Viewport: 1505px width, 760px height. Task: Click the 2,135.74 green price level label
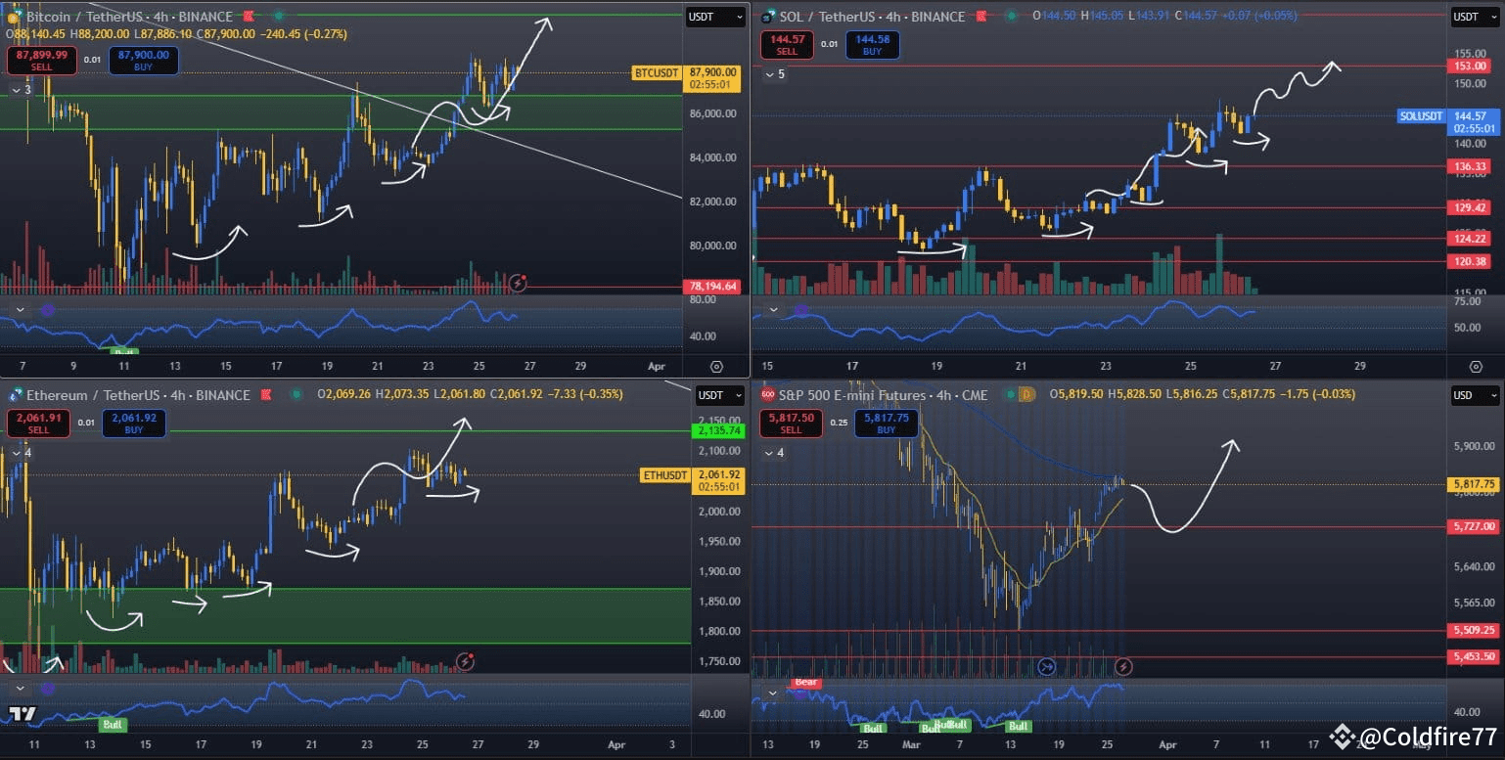click(719, 430)
